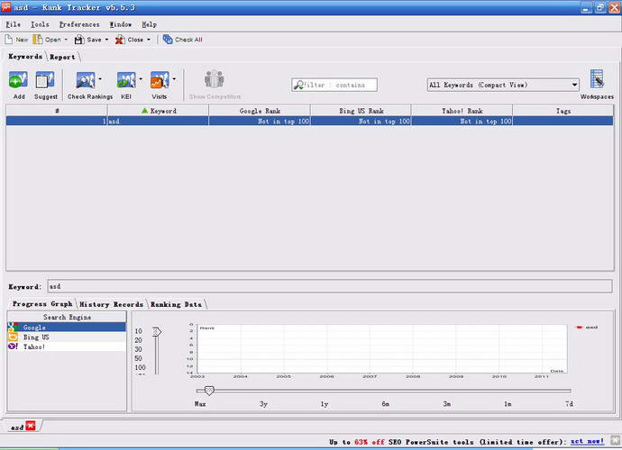622x450 pixels.
Task: Add a keyword with Add icon
Action: click(x=18, y=80)
